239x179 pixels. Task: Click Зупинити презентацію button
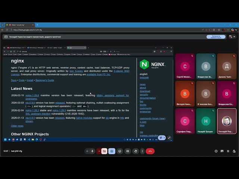216,37
